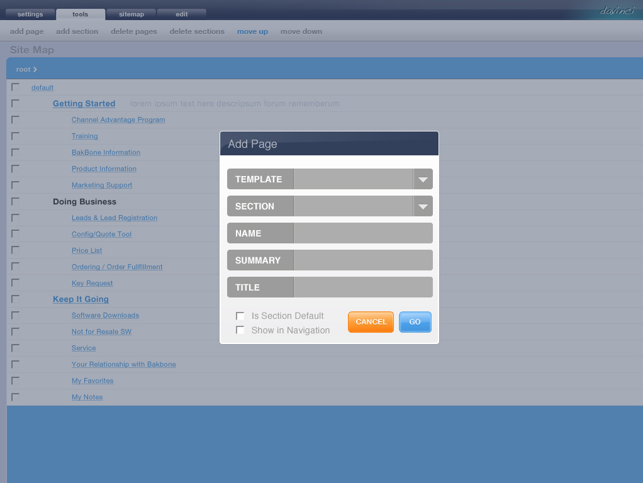Click the davinci logo
This screenshot has width=643, height=483.
pos(617,10)
